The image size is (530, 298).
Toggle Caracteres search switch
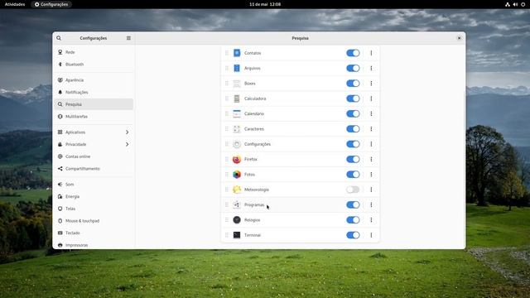353,129
